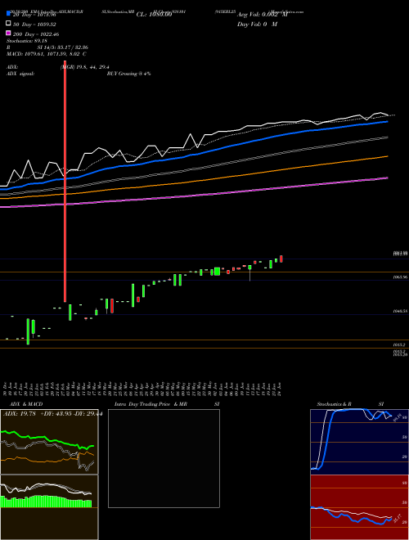Open the empty Intra Day Trading Price panel
409x540 pixels.
(164, 458)
